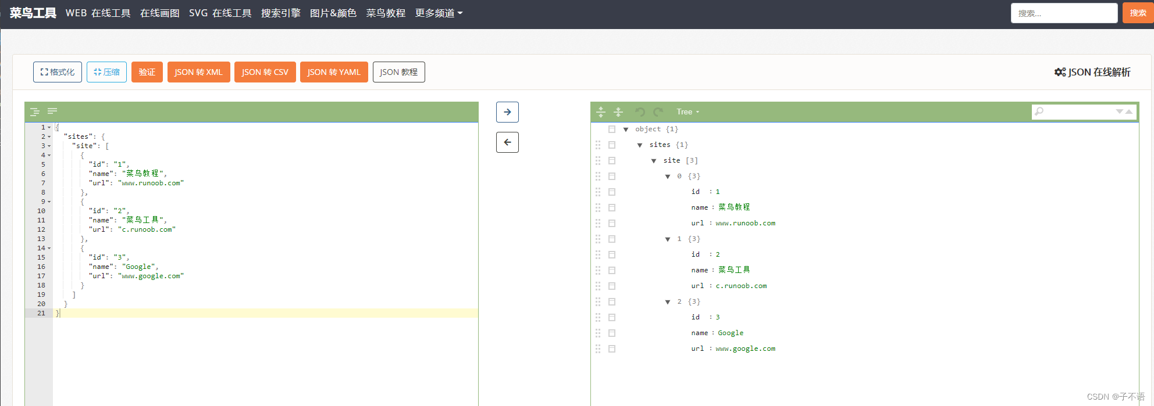Screen dimensions: 1154x406
Task: Click the drag handle of row 0 {3}
Action: coord(598,176)
